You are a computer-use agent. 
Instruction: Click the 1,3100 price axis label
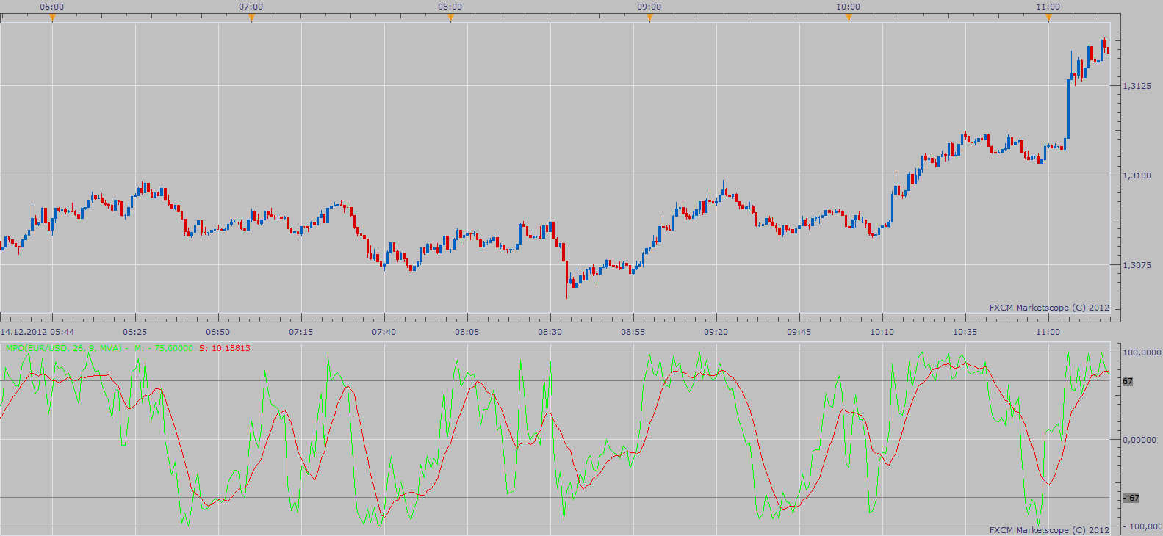[1137, 175]
